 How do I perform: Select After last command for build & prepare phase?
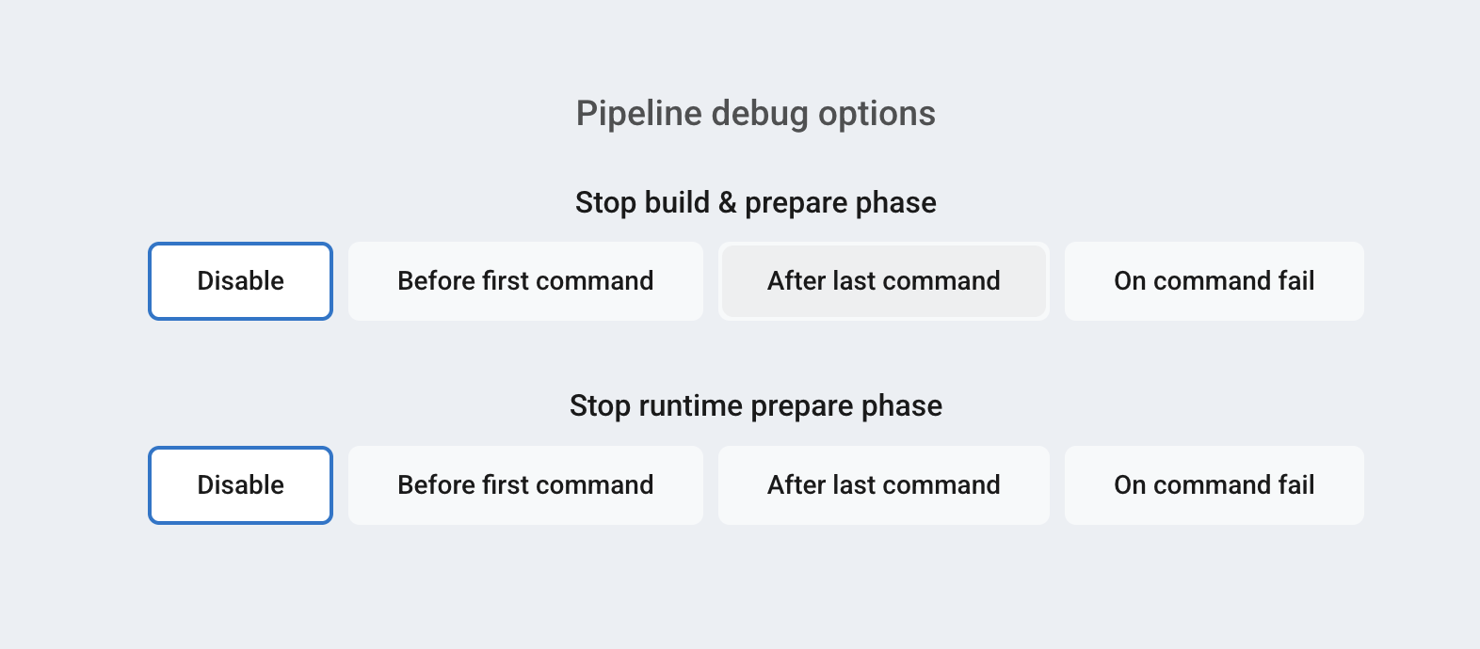point(883,281)
